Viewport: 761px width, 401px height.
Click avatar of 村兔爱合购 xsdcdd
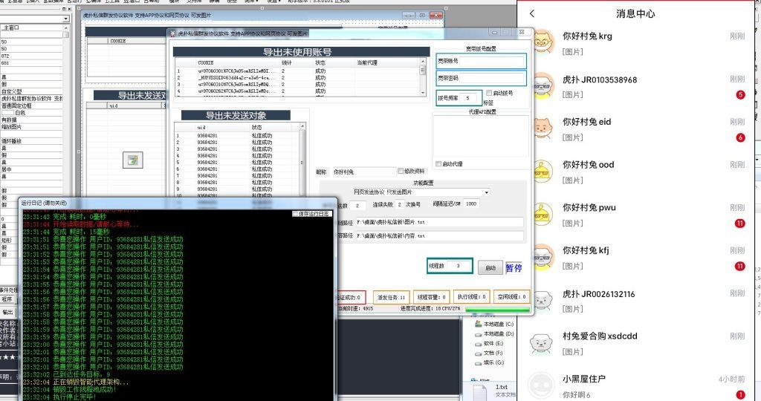click(542, 343)
